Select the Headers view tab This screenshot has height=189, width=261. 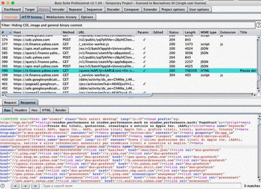[21, 110]
